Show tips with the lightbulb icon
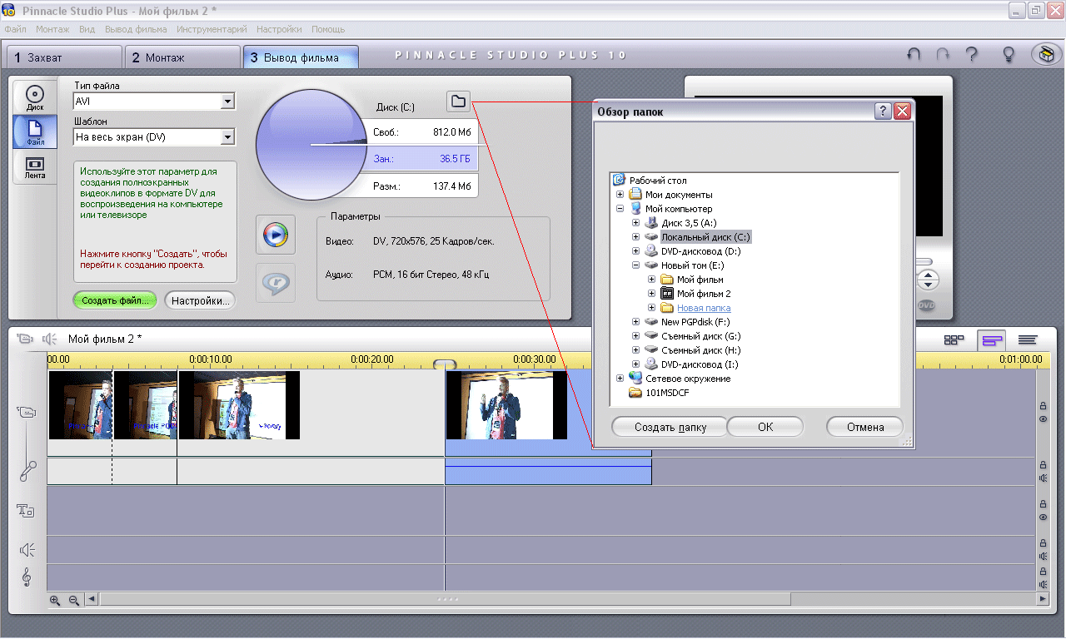 pos(1009,55)
